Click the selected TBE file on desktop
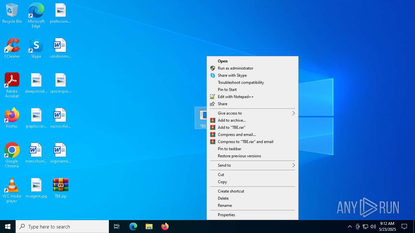The image size is (415, 233). (201, 118)
